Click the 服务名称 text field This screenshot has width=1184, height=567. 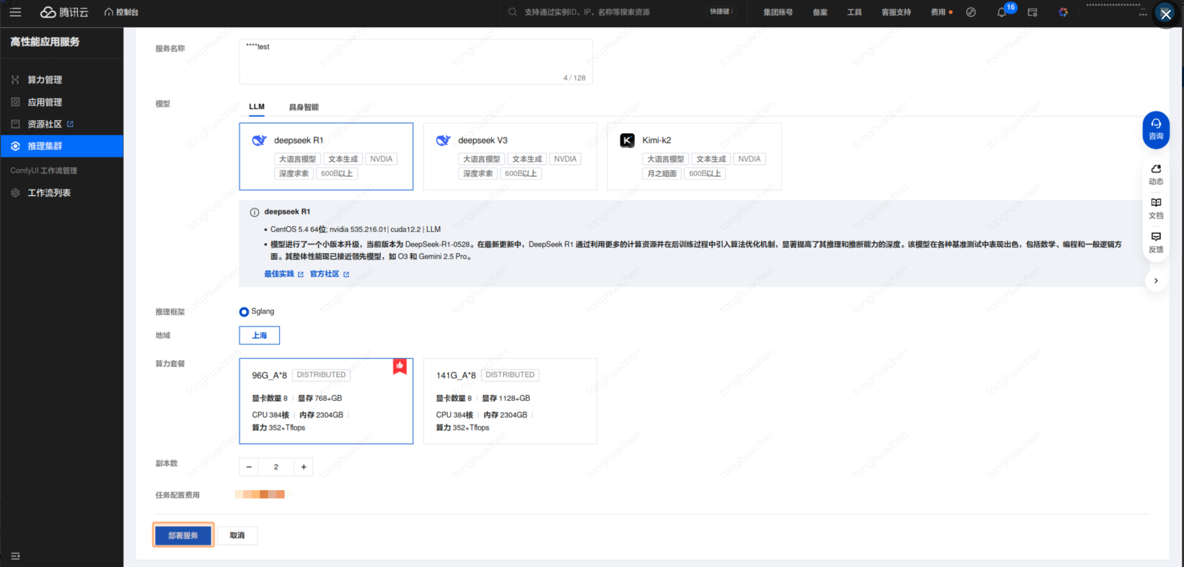[x=415, y=61]
